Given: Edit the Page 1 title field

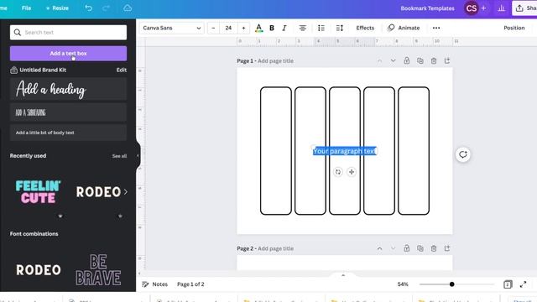Looking at the screenshot, I should (275, 61).
